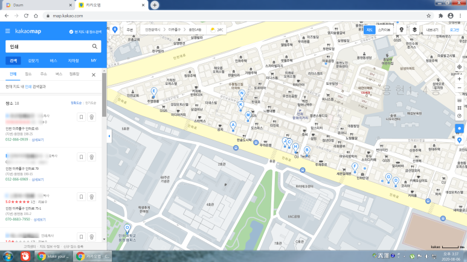Switch map view to 스카이뷰
467x262 pixels.
384,30
